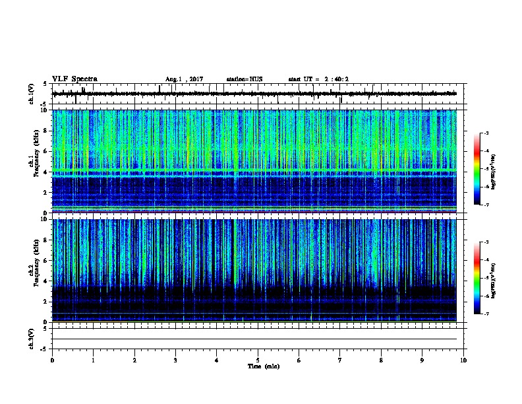Screen dimensions: 522x404
Task: Click inside the ch.1 spectrogram panel
Action: (254, 161)
